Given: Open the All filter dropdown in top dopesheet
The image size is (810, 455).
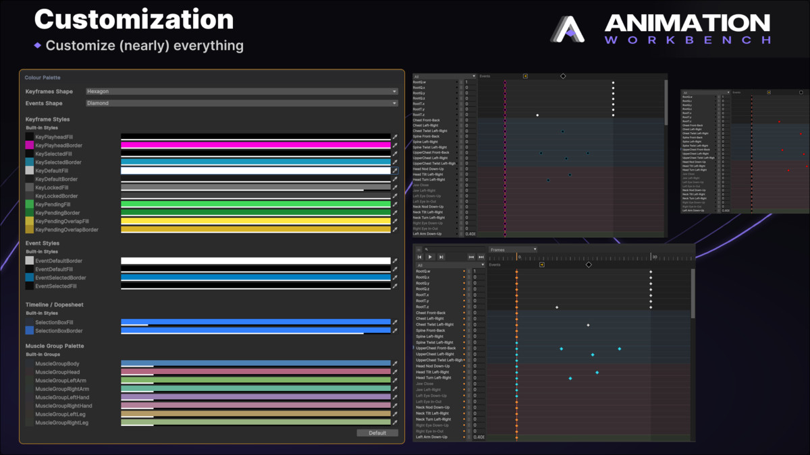Looking at the screenshot, I should click(444, 76).
